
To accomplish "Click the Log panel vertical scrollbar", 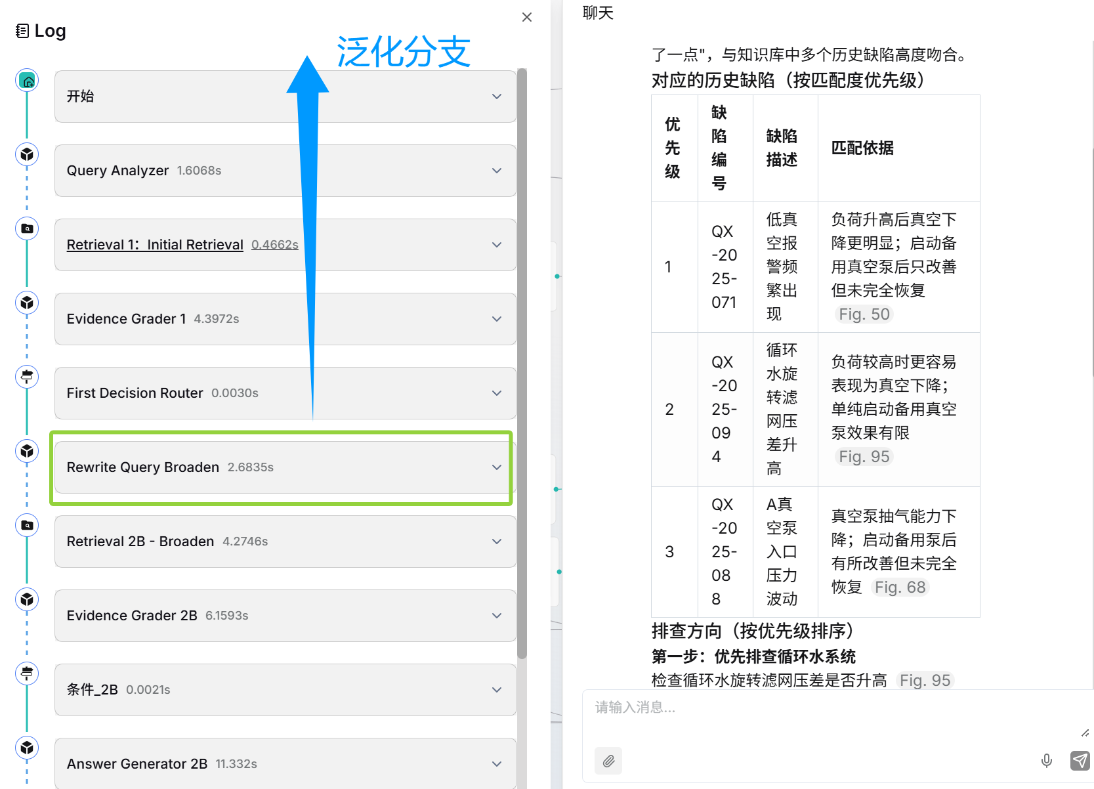I will (522, 363).
